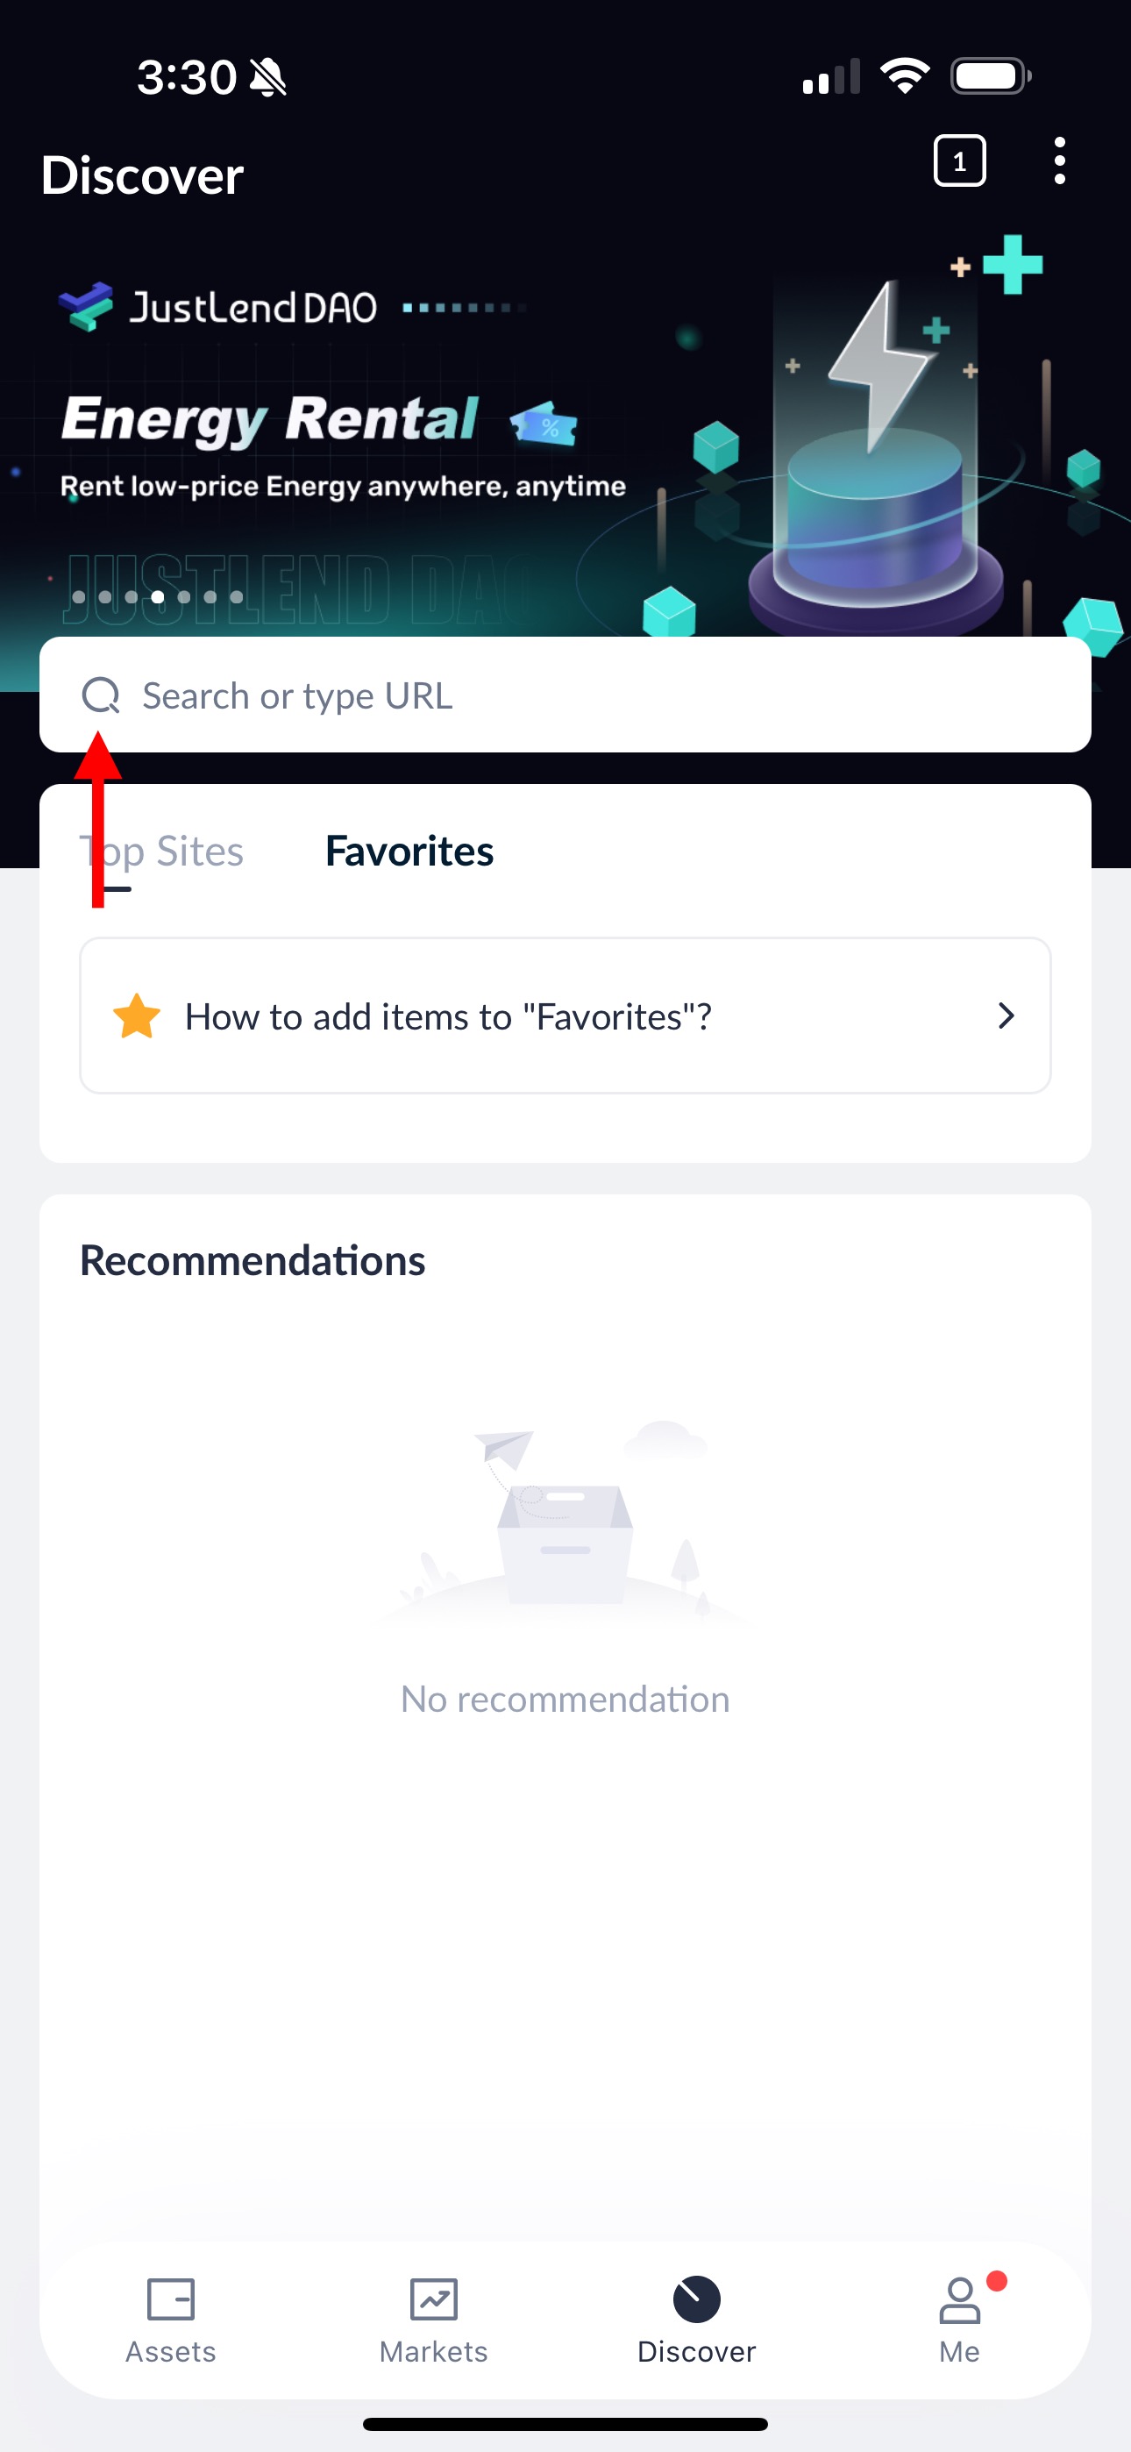Focus the Search or type URL field
Viewport: 1131px width, 2452px height.
coord(565,695)
